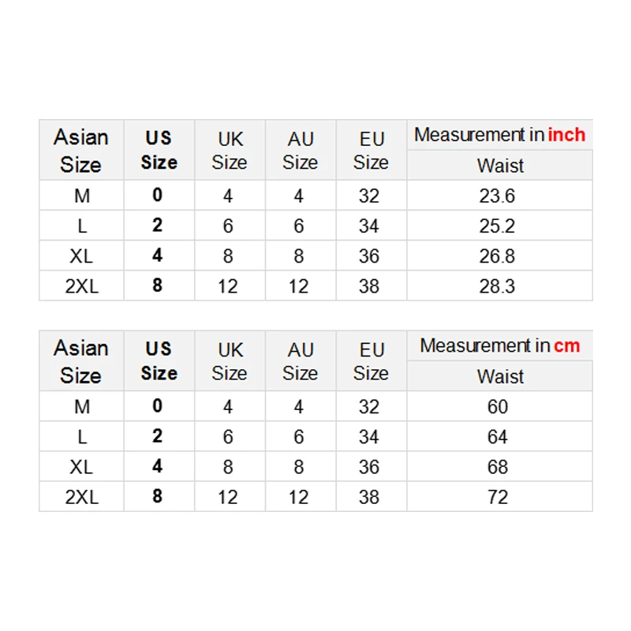Select the 64 waist value in cm table
Screen dimensions: 631x631
point(498,437)
